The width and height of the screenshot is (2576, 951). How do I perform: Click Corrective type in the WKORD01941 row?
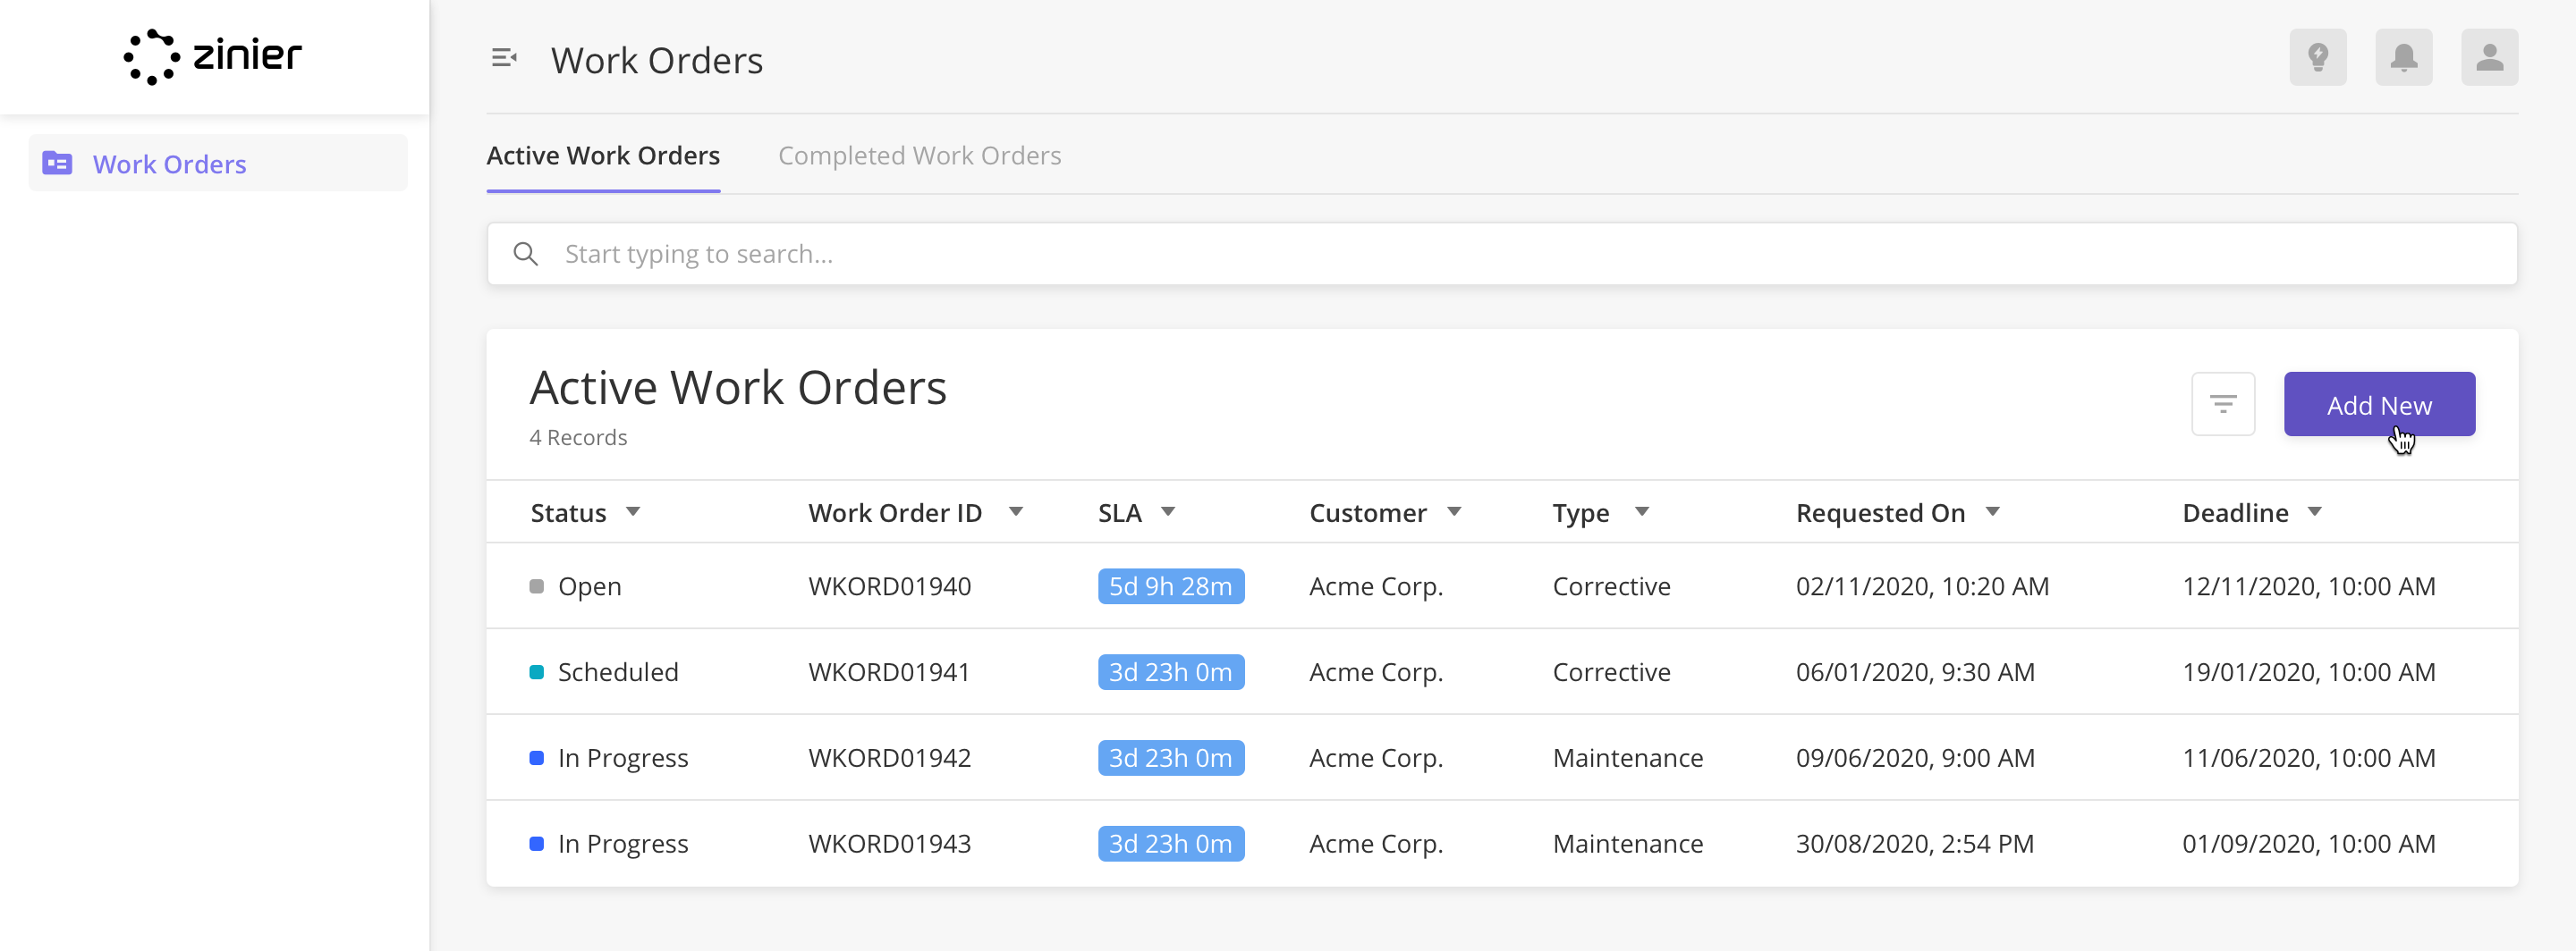(1611, 672)
